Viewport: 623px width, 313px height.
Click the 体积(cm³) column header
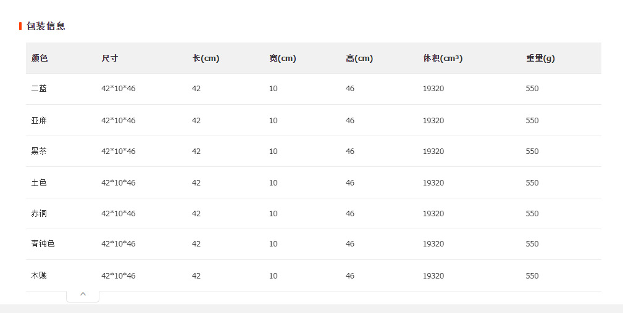coord(443,59)
